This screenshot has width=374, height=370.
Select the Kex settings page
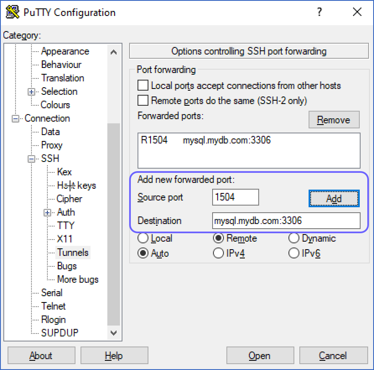pos(65,172)
